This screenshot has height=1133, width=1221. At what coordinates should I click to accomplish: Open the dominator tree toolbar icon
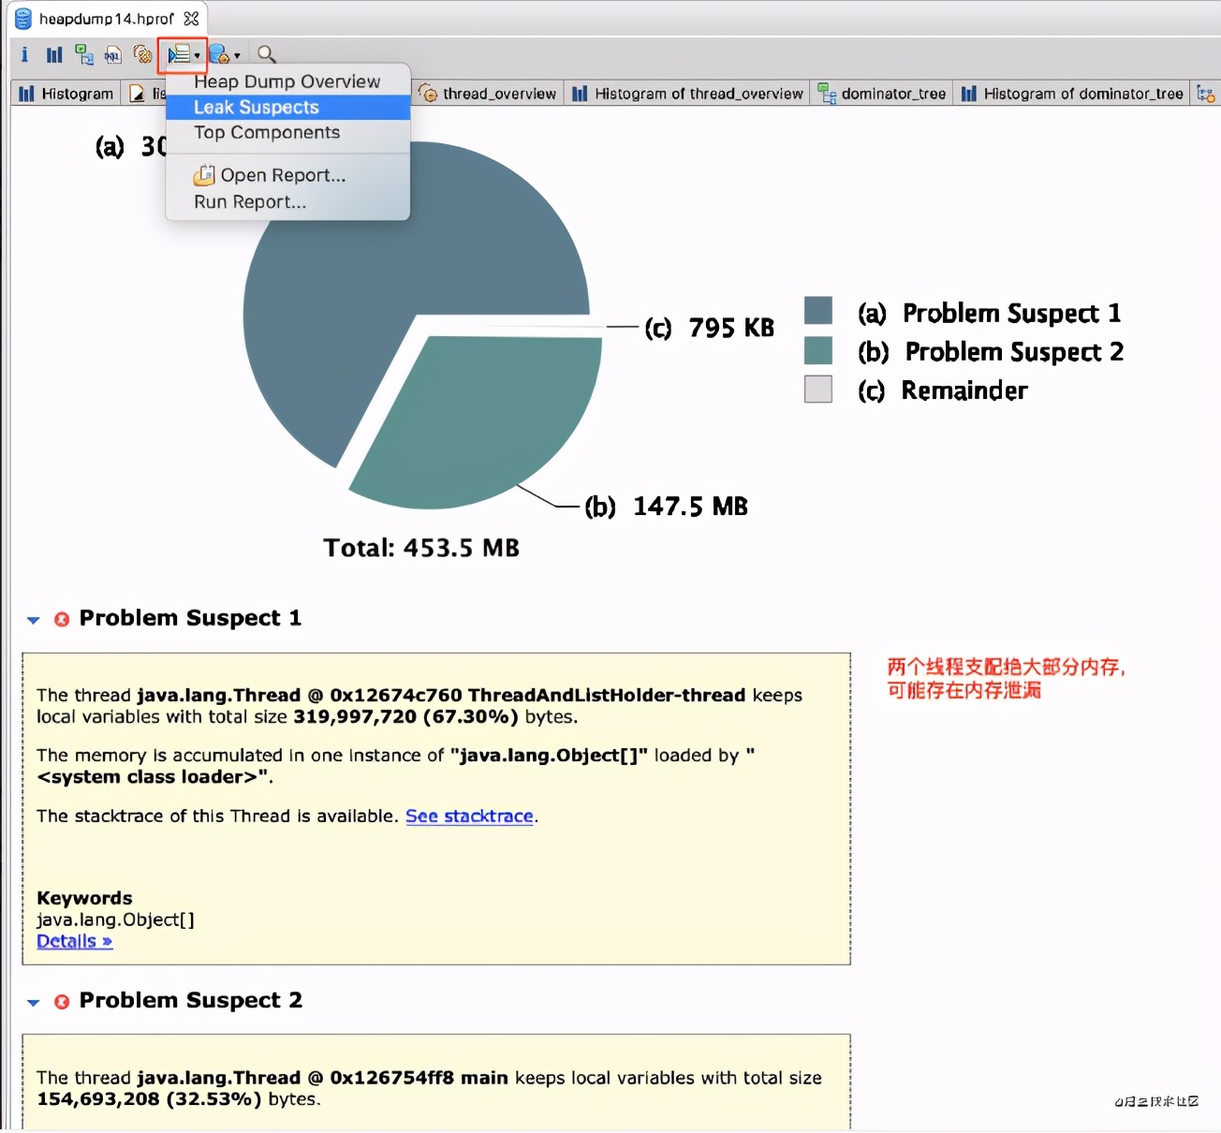(84, 54)
